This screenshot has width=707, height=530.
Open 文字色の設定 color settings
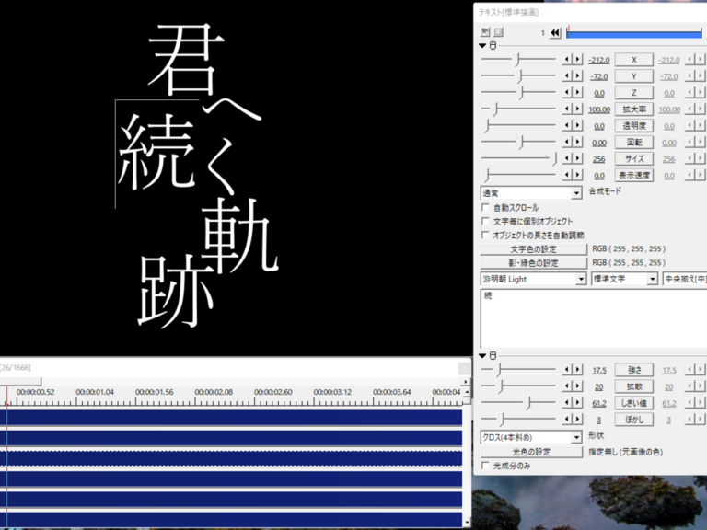coord(533,248)
